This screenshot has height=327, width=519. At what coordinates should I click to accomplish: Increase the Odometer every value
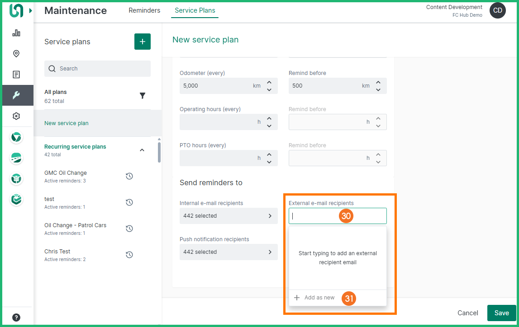click(269, 82)
